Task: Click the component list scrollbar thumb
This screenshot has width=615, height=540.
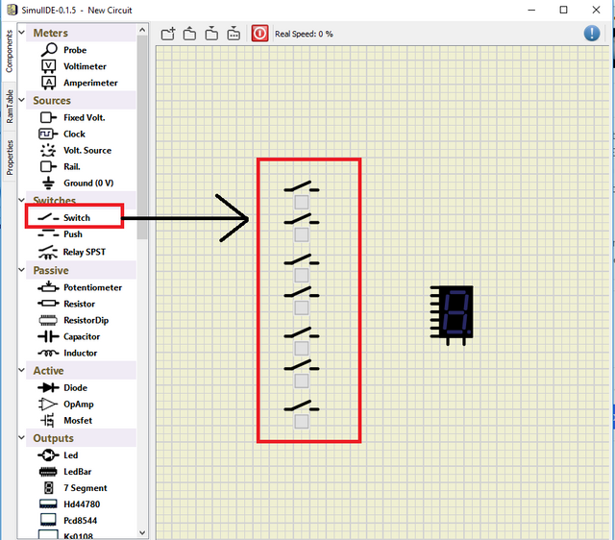Action: [x=142, y=136]
